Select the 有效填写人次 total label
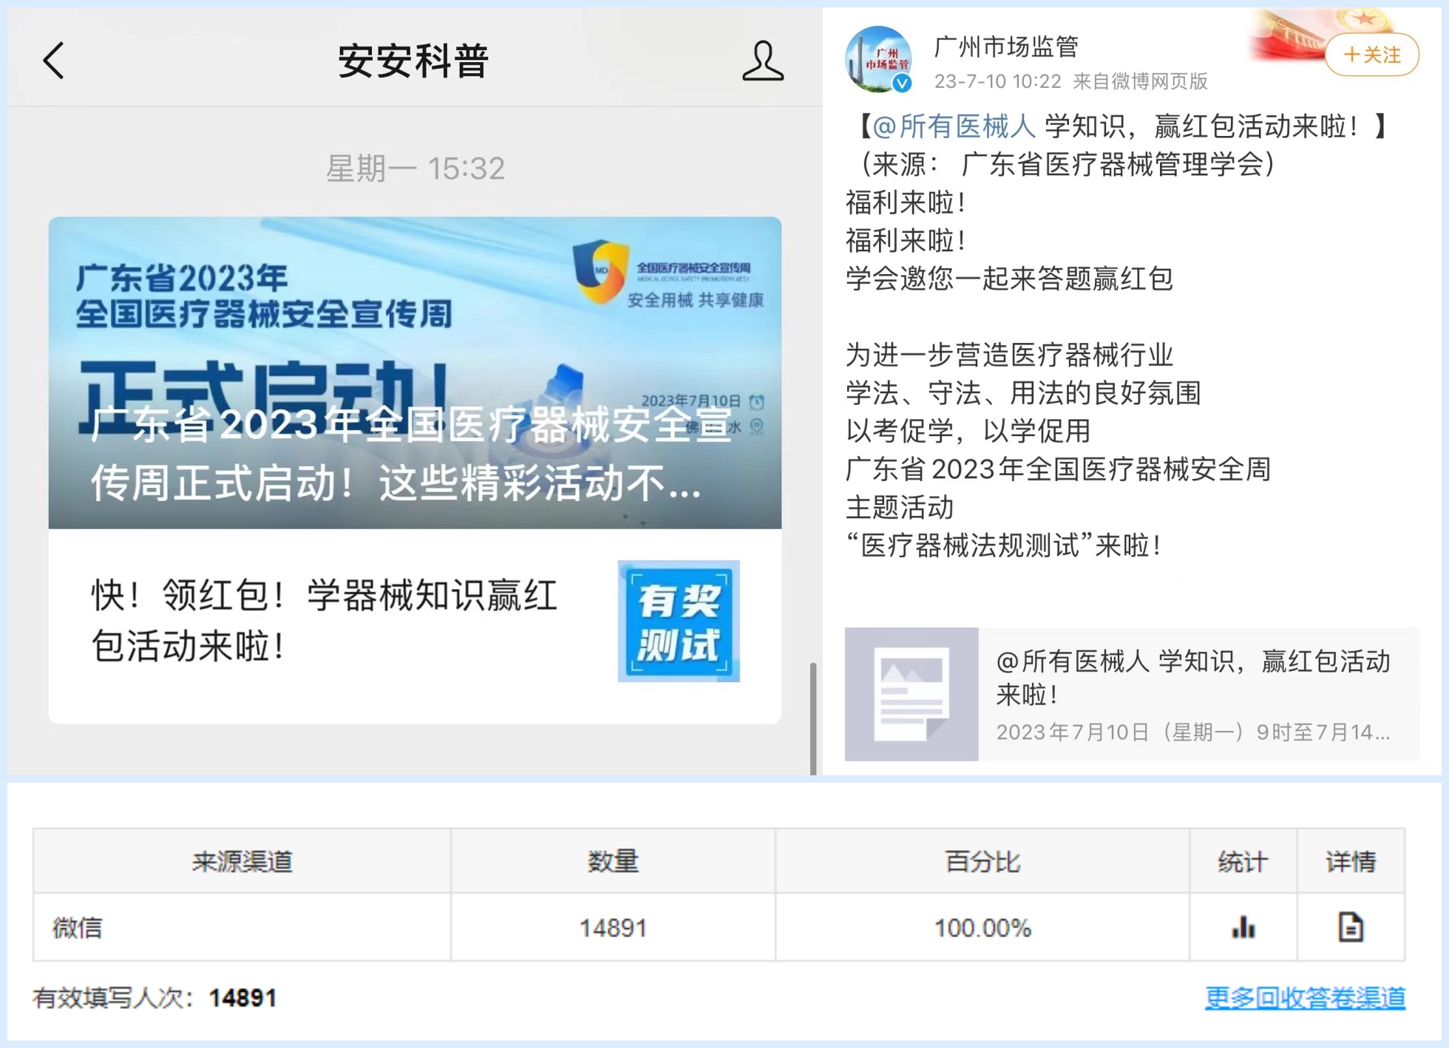This screenshot has height=1048, width=1449. coord(113,998)
